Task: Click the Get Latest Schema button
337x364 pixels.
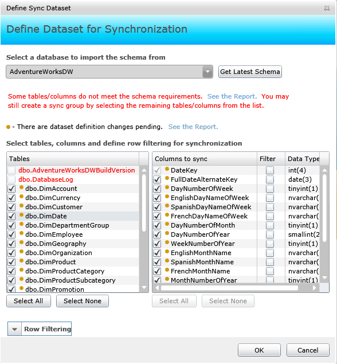Action: [x=250, y=72]
